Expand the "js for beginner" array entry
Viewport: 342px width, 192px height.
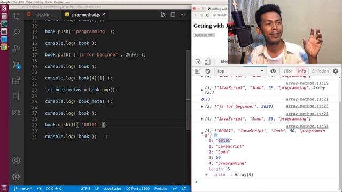tap(202, 107)
